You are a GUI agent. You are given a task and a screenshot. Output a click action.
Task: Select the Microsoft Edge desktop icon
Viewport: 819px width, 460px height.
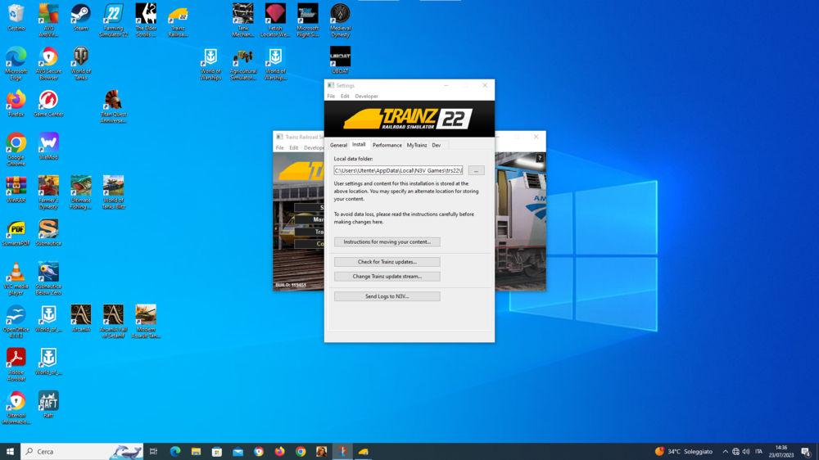pos(16,64)
